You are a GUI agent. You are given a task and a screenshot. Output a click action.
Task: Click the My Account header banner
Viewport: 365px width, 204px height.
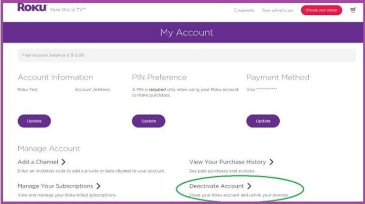tap(183, 32)
